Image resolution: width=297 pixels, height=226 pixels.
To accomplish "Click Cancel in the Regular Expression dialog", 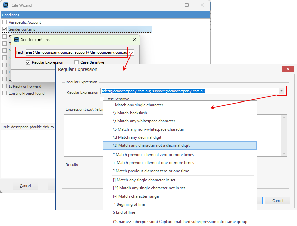I will coord(277,201).
